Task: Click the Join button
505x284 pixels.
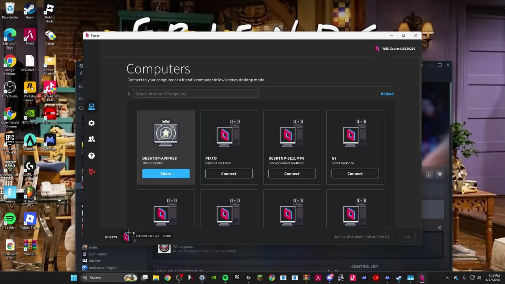Action: [407, 237]
